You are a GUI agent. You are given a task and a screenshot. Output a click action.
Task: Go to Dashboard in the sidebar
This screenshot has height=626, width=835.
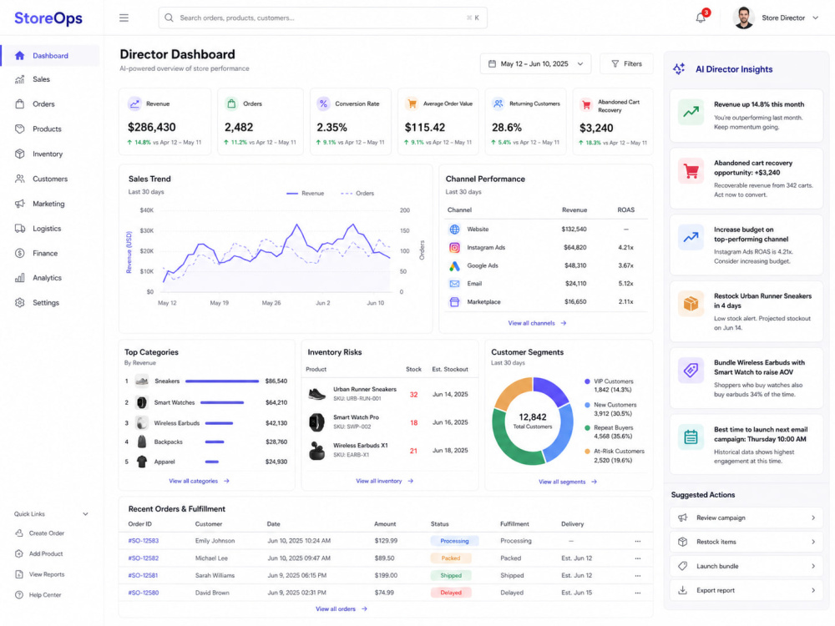tap(50, 55)
